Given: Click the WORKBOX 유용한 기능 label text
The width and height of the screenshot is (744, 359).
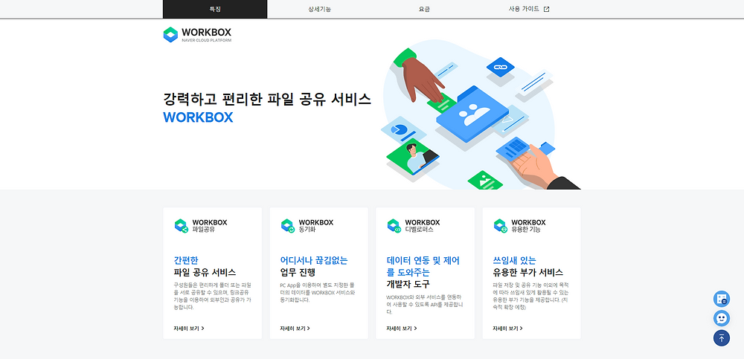Looking at the screenshot, I should coord(528,226).
